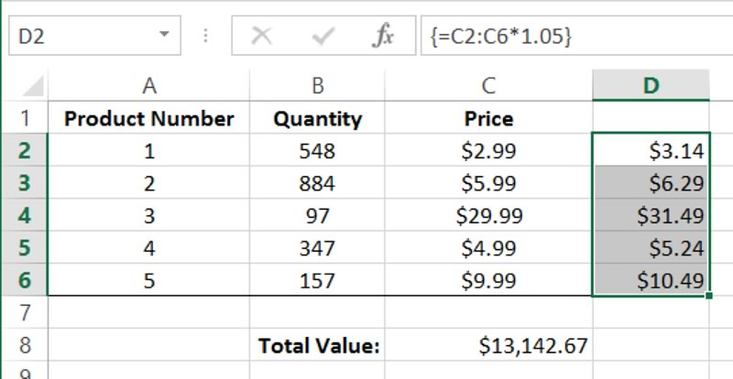733x379 pixels.
Task: Select the highlighted column D header
Action: 651,86
